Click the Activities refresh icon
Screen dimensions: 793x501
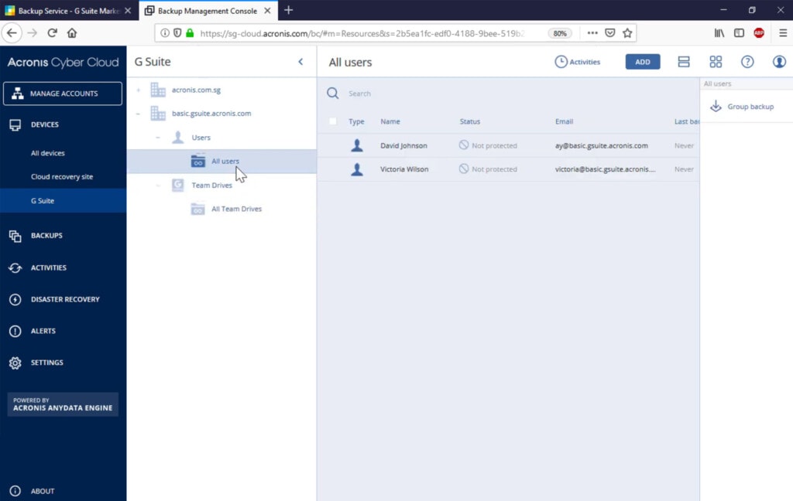pos(15,268)
